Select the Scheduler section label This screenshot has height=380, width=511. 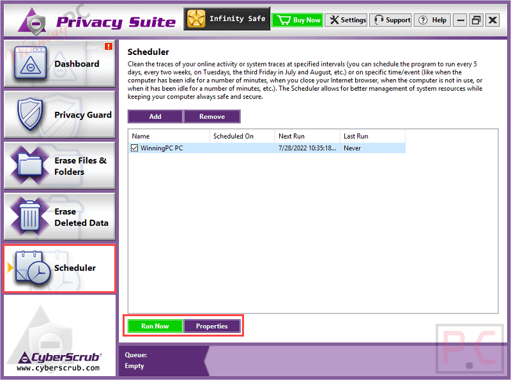75,268
